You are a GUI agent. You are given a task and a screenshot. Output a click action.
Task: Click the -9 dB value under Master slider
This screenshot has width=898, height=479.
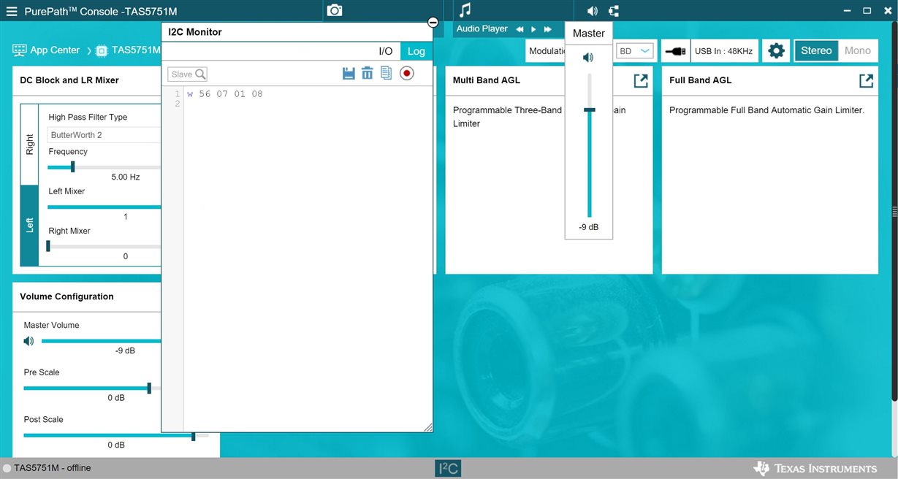point(588,227)
